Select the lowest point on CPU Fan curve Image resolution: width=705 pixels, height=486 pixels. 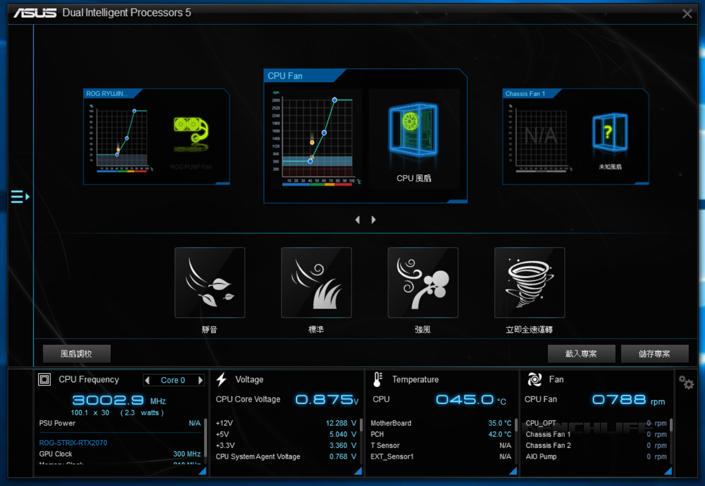[x=310, y=161]
